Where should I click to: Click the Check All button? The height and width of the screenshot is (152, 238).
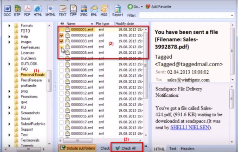[127, 148]
